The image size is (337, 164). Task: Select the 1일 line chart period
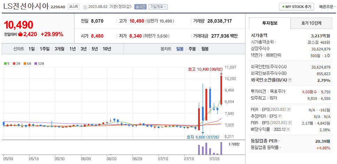[31, 49]
